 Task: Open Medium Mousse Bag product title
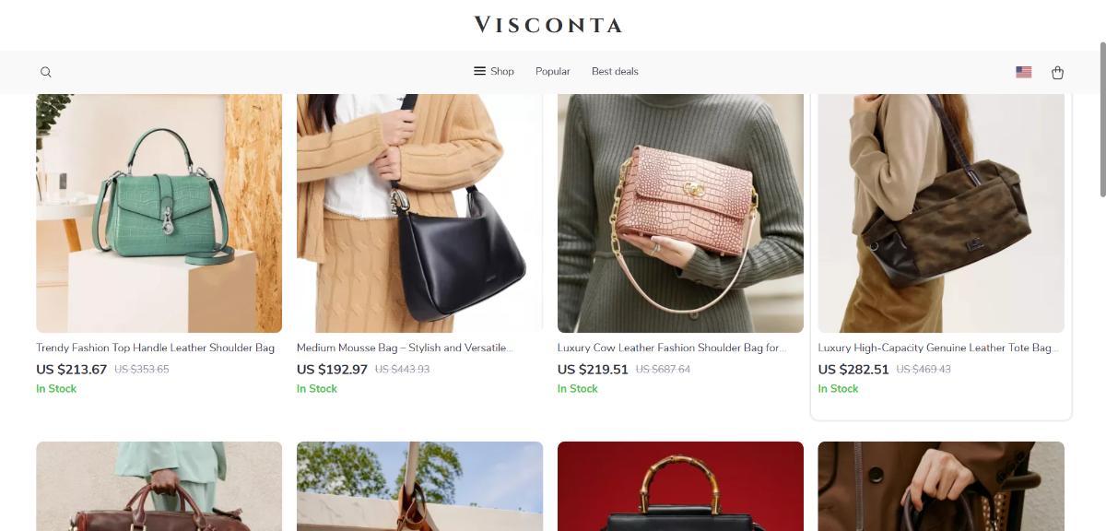(x=405, y=348)
